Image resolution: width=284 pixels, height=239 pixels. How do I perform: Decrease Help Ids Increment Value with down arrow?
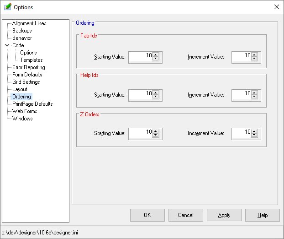click(258, 97)
